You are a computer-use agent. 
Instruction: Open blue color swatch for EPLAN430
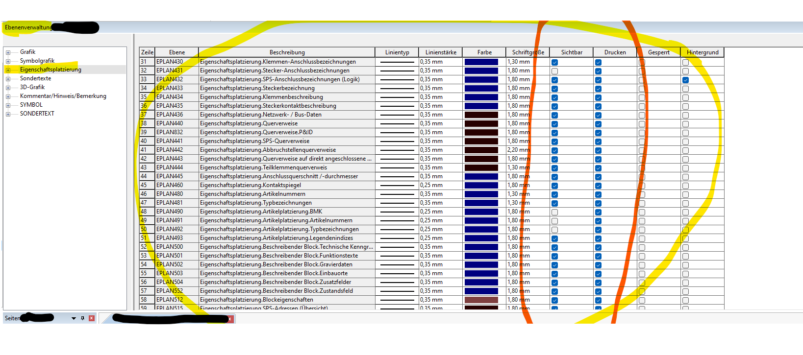pos(481,62)
